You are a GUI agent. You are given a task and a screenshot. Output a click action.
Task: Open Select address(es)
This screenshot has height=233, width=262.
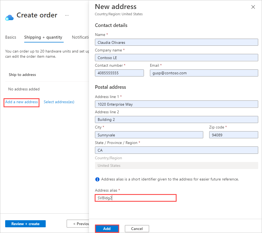(59, 102)
